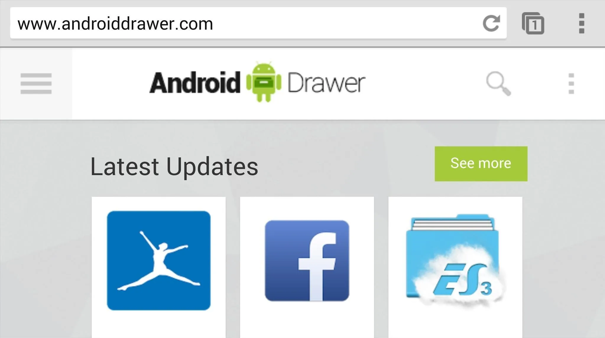Click the green See more button
Viewport: 605px width, 338px height.
click(481, 164)
